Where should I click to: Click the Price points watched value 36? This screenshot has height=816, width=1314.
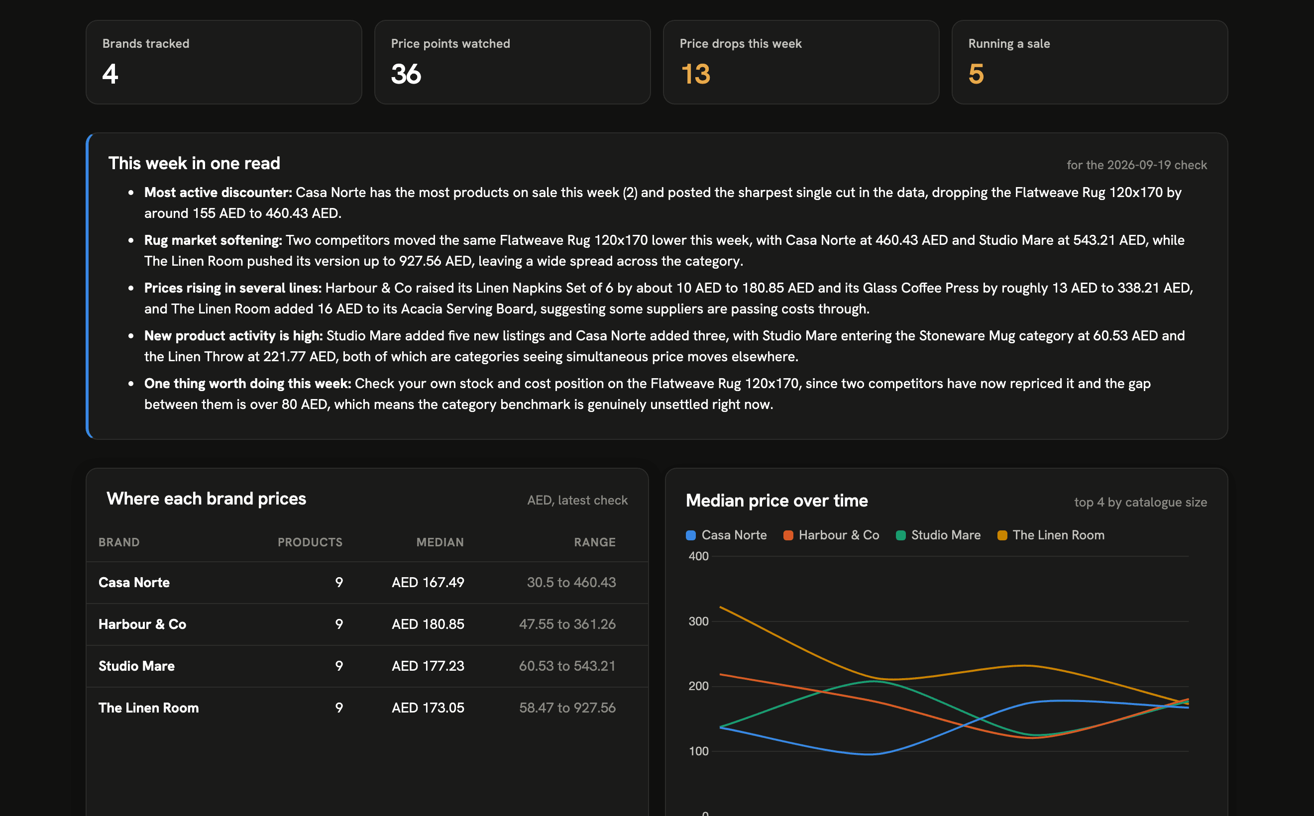point(406,74)
